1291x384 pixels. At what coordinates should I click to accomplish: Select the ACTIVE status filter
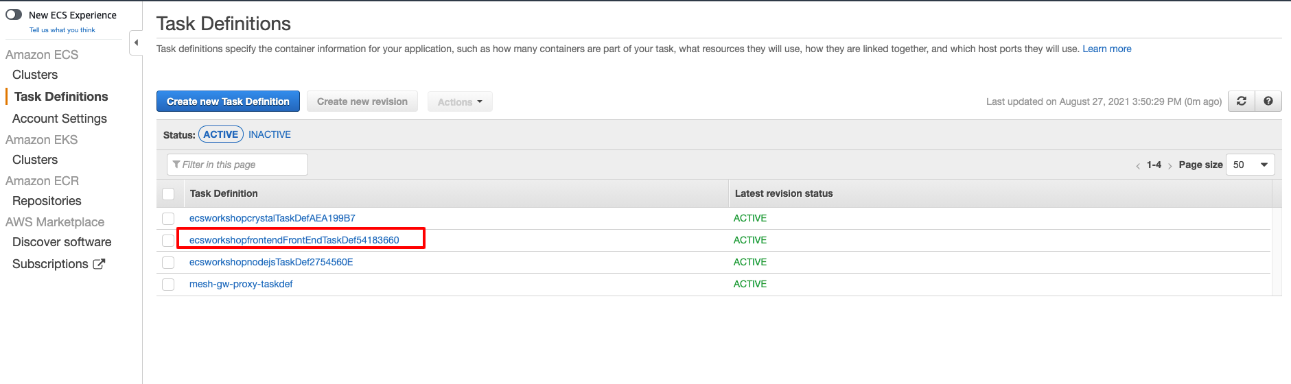click(221, 134)
